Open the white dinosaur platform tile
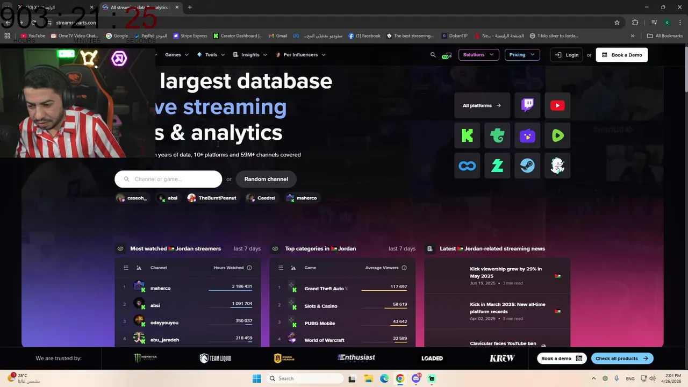The height and width of the screenshot is (387, 688). [x=557, y=166]
